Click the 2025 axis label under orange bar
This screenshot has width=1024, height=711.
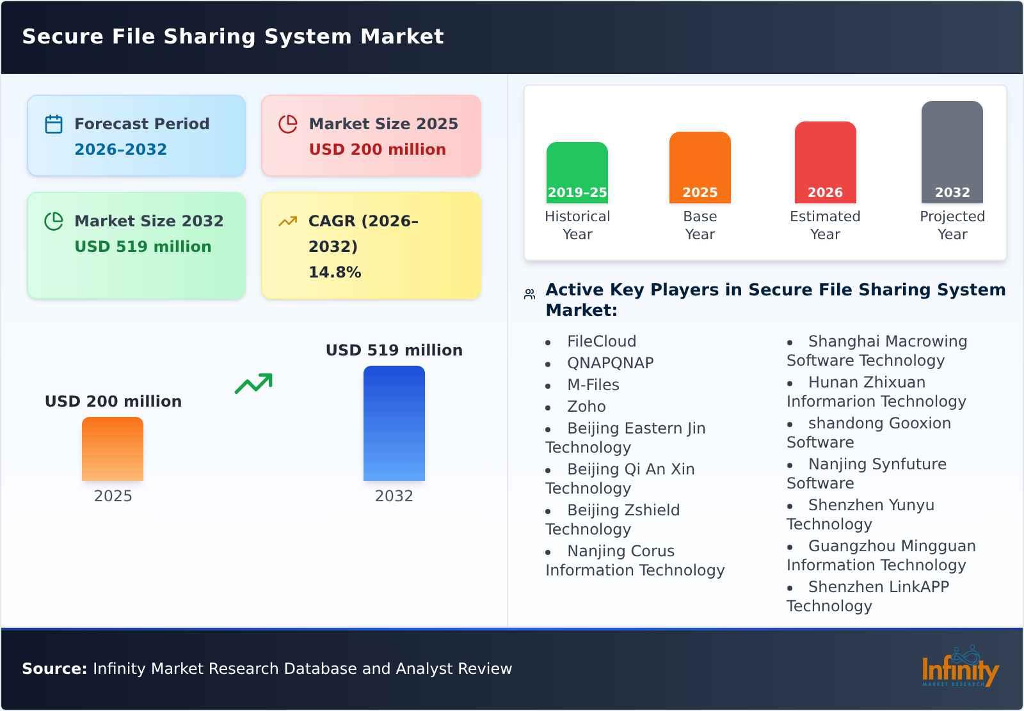point(113,496)
